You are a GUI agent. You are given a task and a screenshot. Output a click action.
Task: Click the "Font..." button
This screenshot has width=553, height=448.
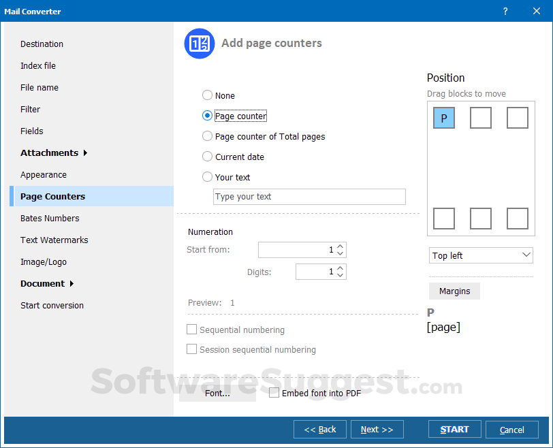(x=217, y=393)
